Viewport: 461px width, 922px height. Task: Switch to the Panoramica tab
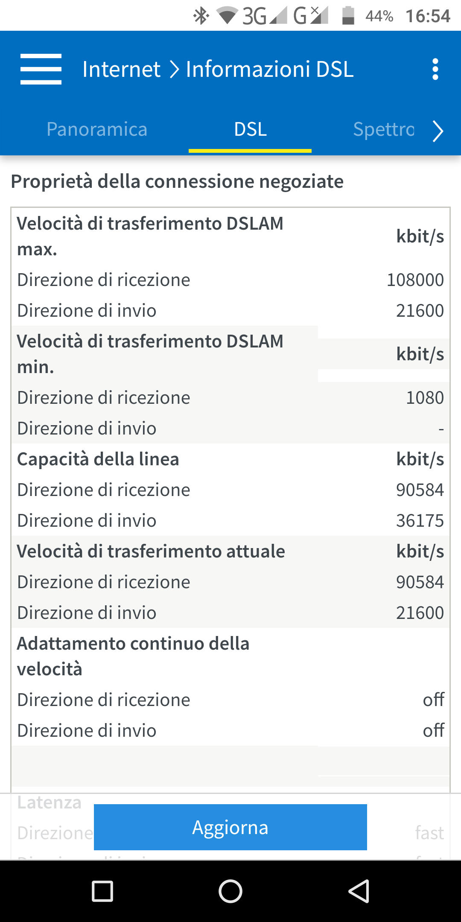click(97, 129)
